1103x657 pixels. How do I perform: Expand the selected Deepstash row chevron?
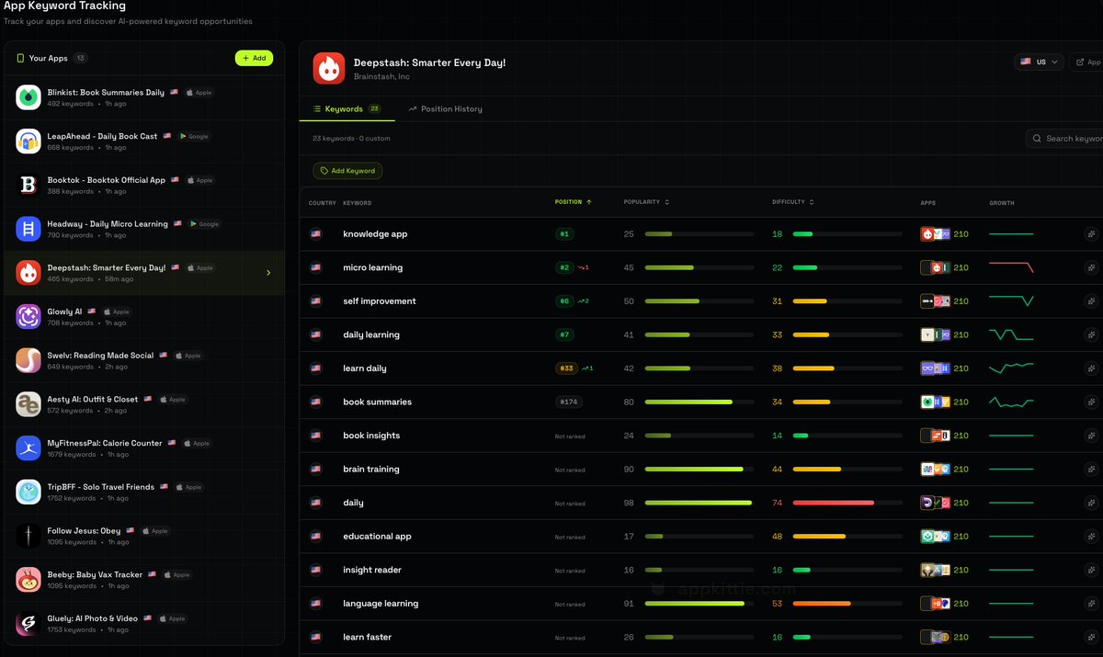(x=268, y=273)
